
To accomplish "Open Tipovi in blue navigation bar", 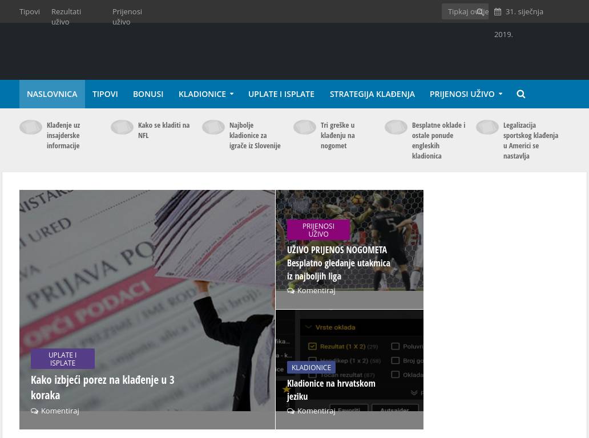I will point(105,94).
